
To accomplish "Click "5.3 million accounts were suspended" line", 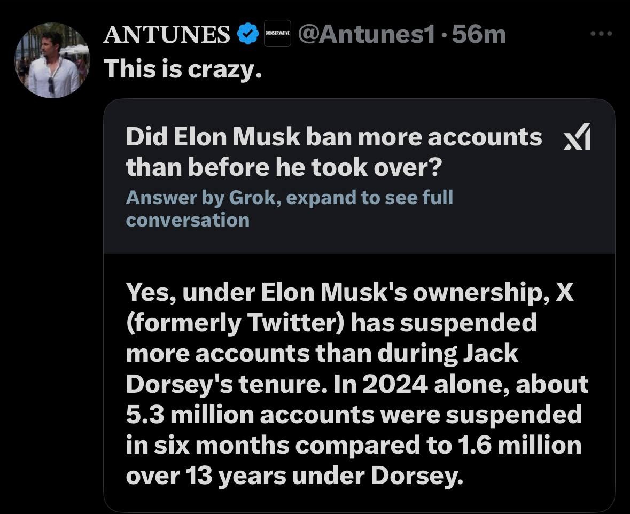I will point(354,414).
